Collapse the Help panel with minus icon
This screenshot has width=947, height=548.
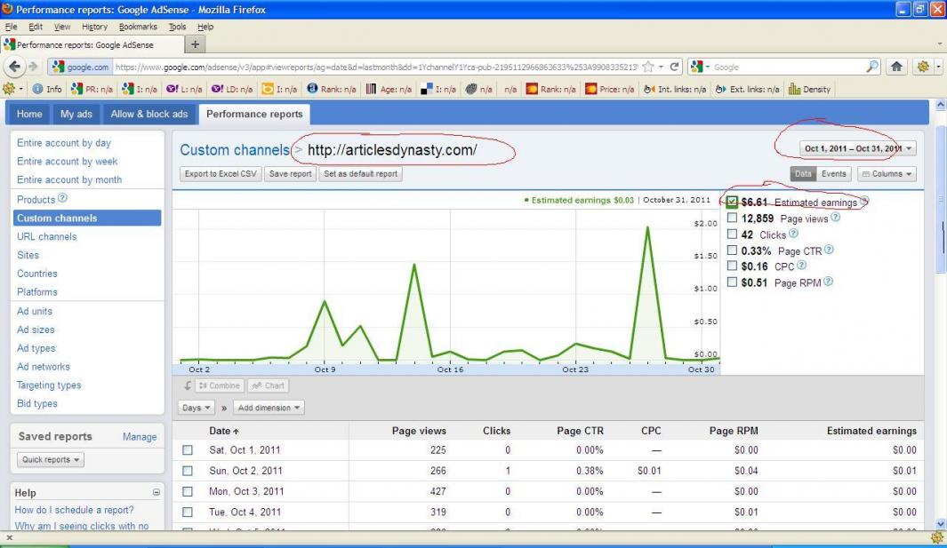[156, 492]
